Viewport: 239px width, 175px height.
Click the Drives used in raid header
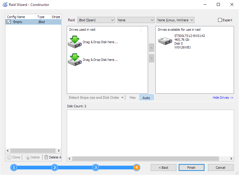coord(82,30)
